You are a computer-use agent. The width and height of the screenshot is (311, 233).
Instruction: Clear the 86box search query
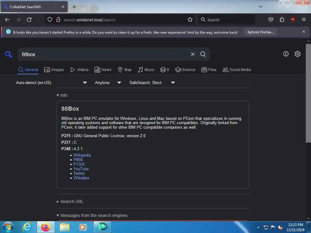pyautogui.click(x=193, y=54)
